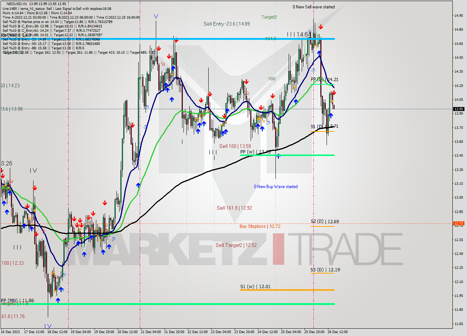Select the '100 | 12.33' level label
The image size is (467, 336).
click(12, 263)
